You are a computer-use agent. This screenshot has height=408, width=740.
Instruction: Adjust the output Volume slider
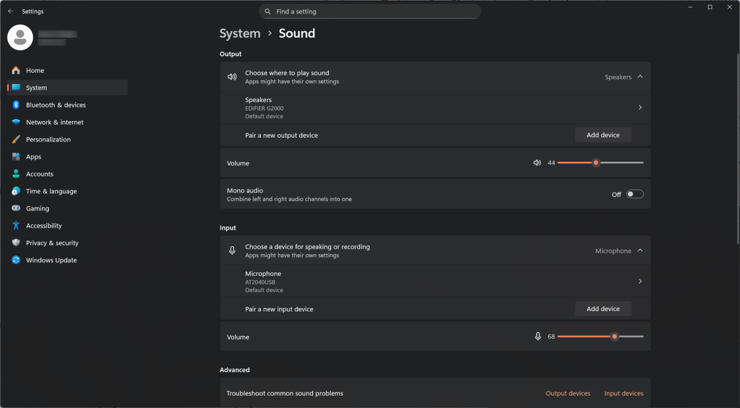(596, 162)
